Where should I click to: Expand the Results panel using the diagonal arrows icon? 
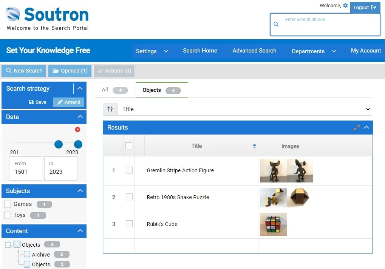point(356,127)
